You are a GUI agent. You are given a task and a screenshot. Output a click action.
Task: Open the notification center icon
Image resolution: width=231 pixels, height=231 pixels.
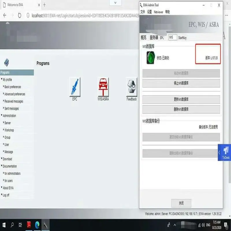pos(226,225)
